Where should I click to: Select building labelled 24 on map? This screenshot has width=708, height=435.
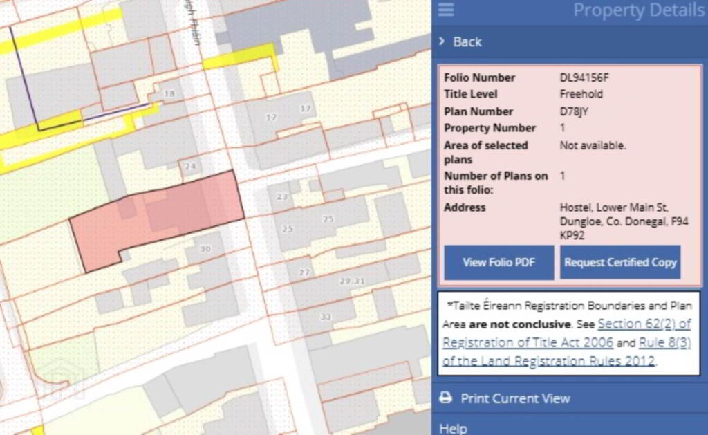(x=190, y=166)
